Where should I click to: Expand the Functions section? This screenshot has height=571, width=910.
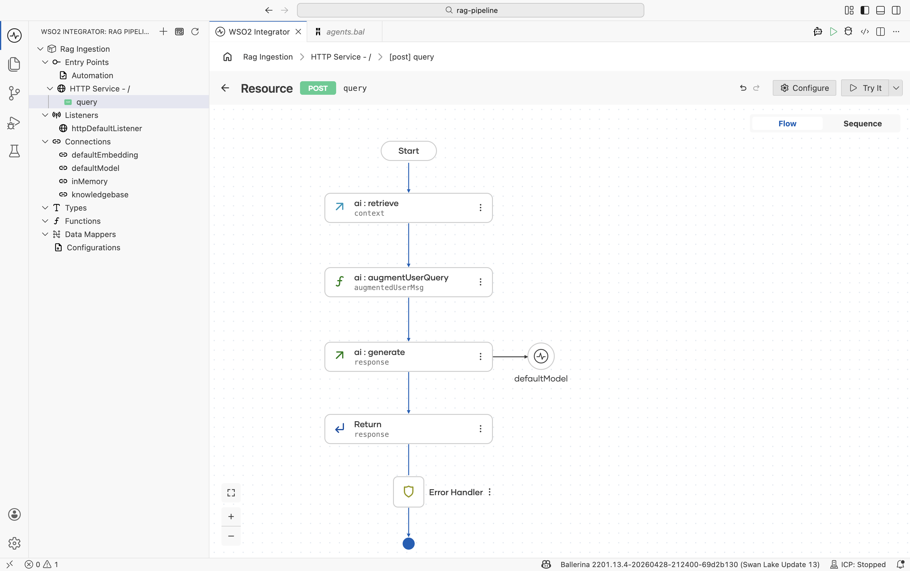pyautogui.click(x=45, y=221)
